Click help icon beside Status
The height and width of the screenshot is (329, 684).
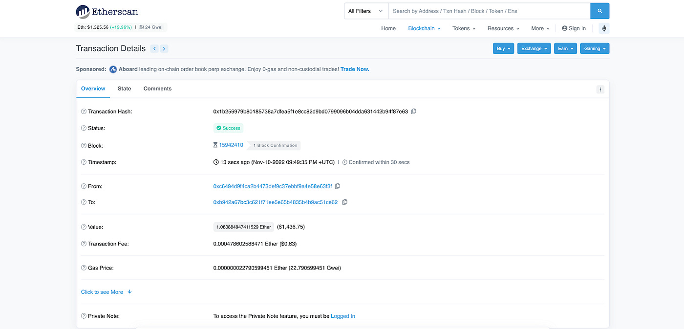(x=84, y=128)
